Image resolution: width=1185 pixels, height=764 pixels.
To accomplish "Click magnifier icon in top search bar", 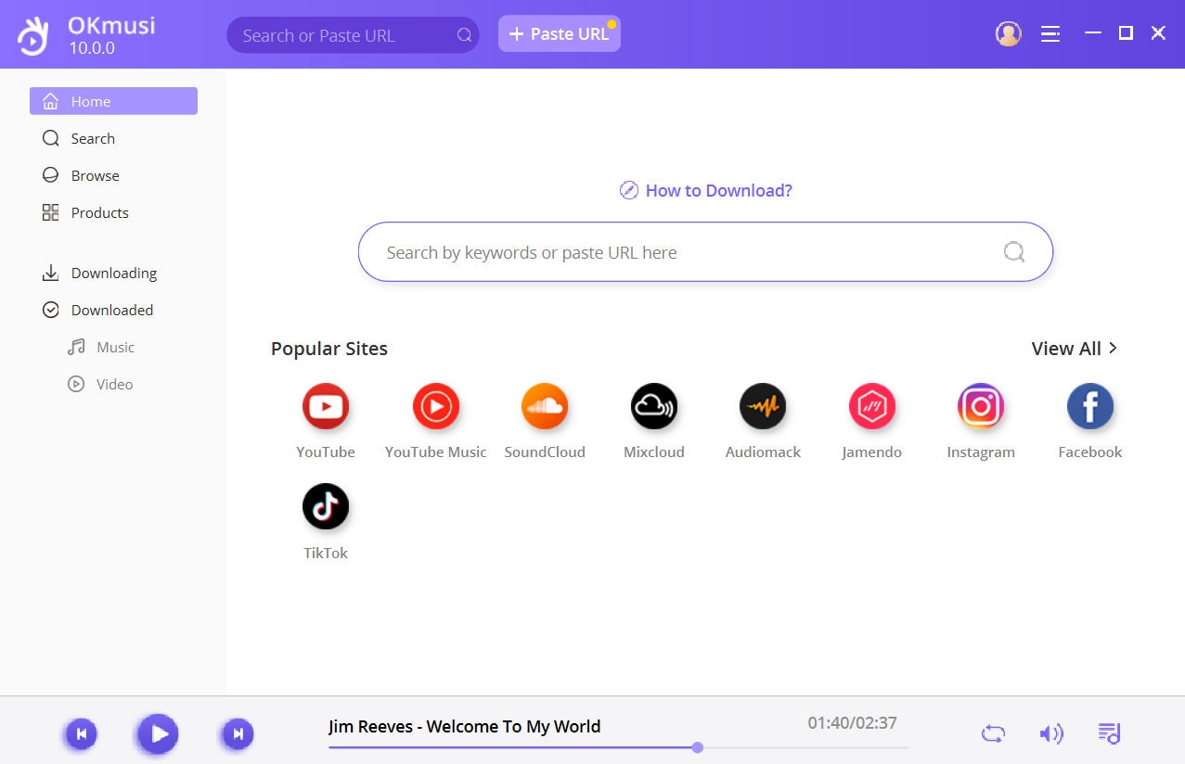I will pos(464,35).
